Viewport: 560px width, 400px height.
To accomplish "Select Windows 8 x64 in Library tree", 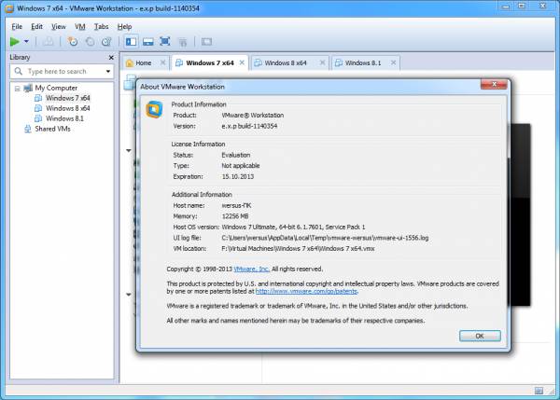I will 68,108.
